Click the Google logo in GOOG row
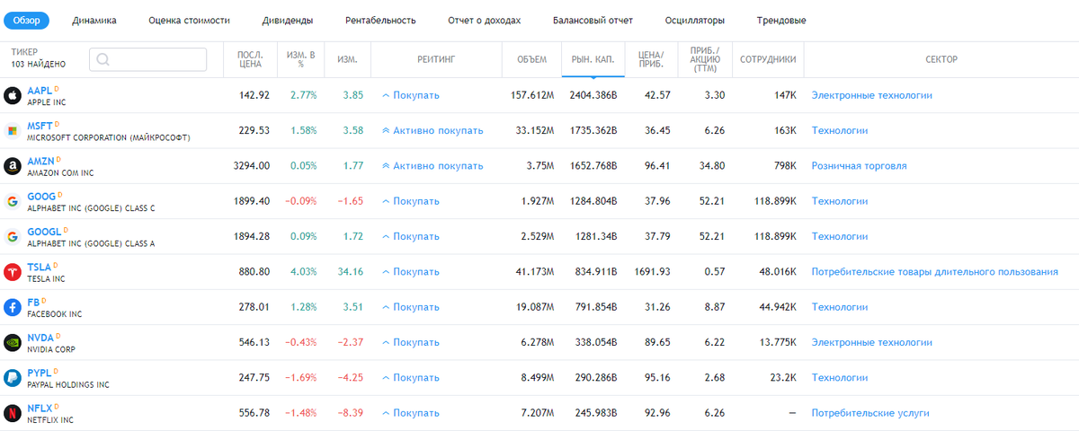 click(13, 201)
